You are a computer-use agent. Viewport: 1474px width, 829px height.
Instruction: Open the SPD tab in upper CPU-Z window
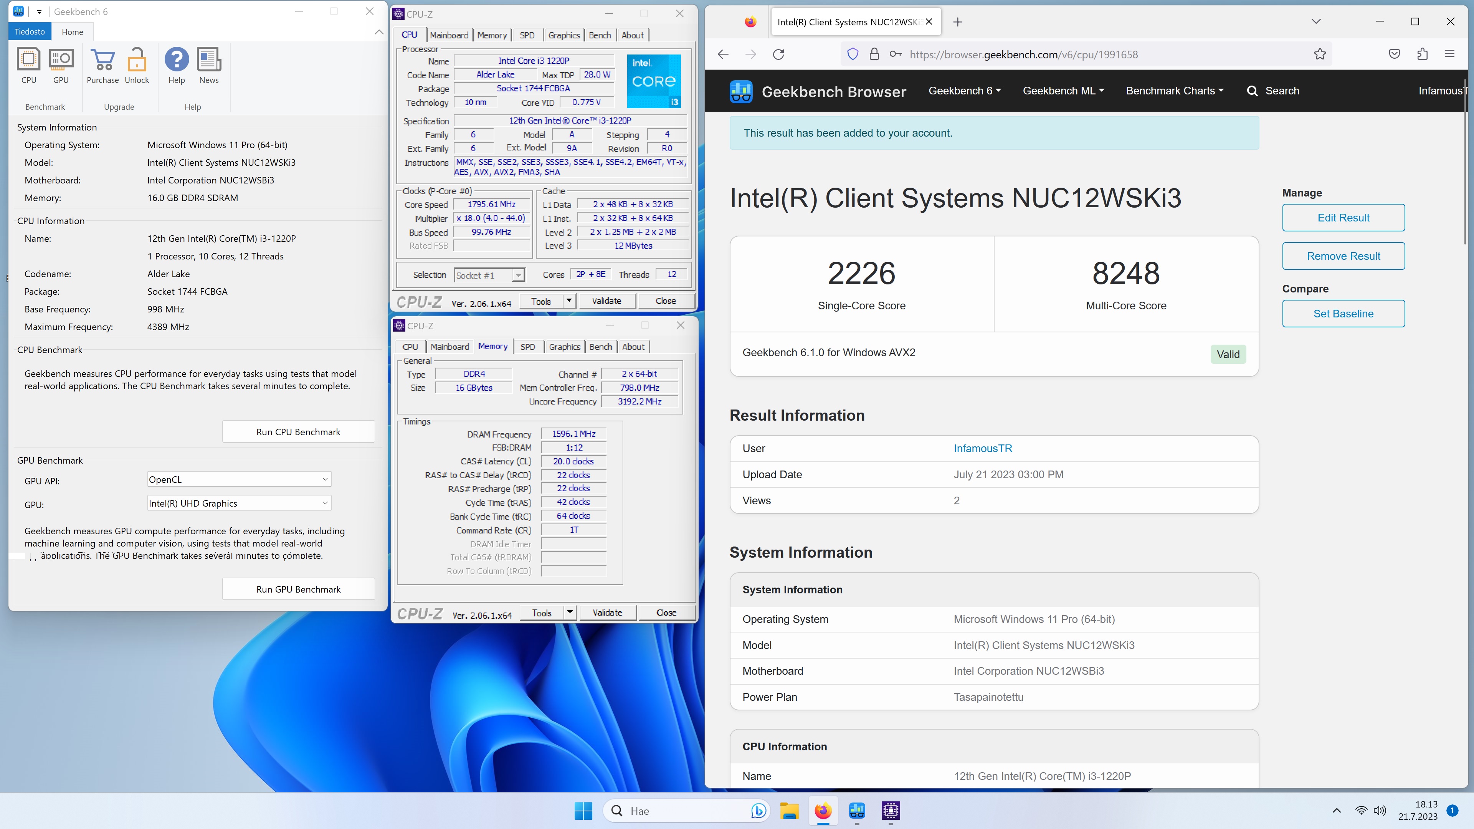coord(527,35)
